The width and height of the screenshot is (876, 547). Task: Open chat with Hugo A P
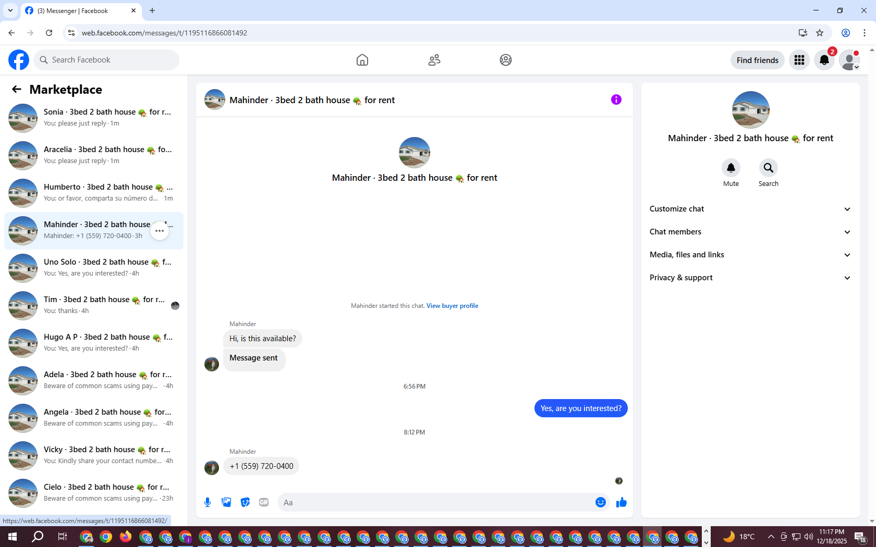point(94,343)
